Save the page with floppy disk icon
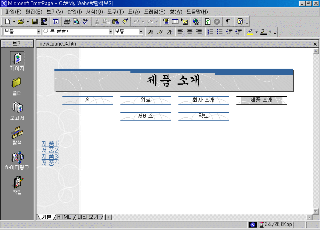 [x=35, y=22]
